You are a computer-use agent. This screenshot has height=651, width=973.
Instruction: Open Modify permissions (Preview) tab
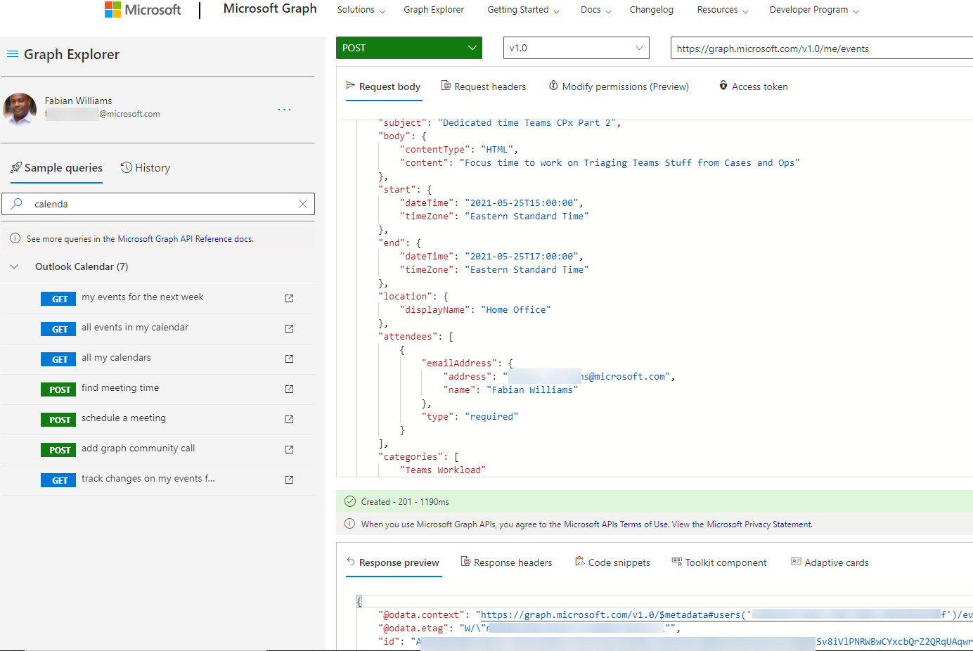coord(619,86)
